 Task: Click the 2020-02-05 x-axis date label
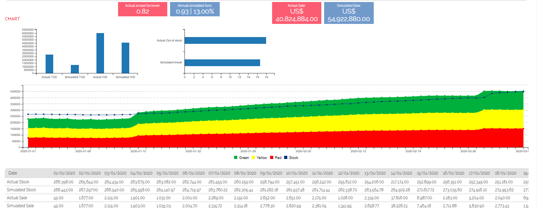303,151
